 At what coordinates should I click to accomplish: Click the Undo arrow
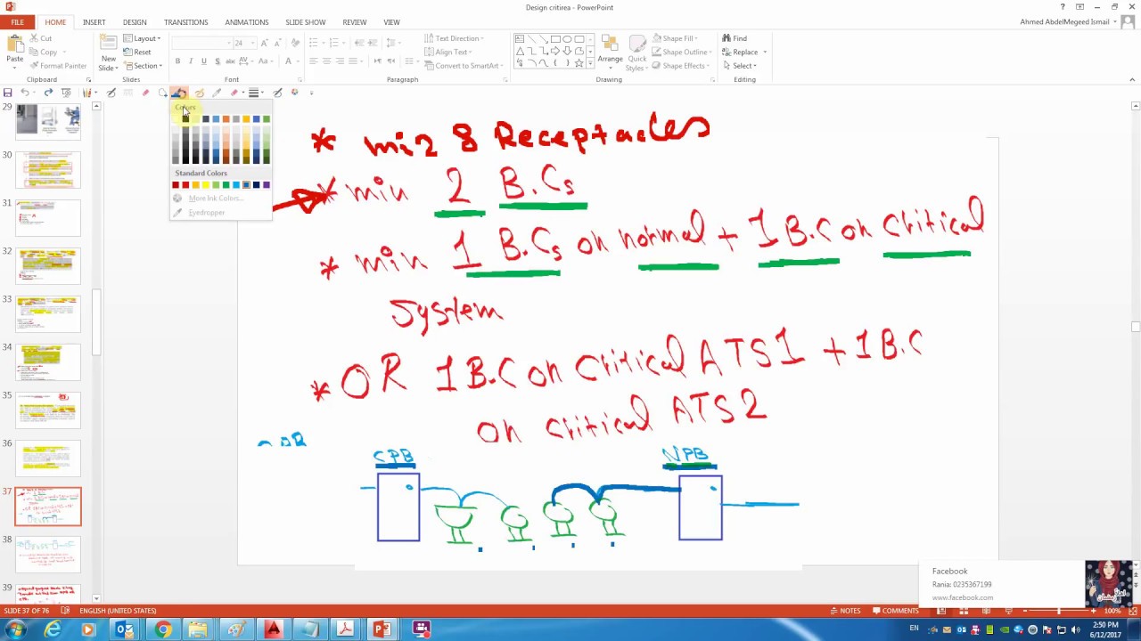pyautogui.click(x=24, y=93)
